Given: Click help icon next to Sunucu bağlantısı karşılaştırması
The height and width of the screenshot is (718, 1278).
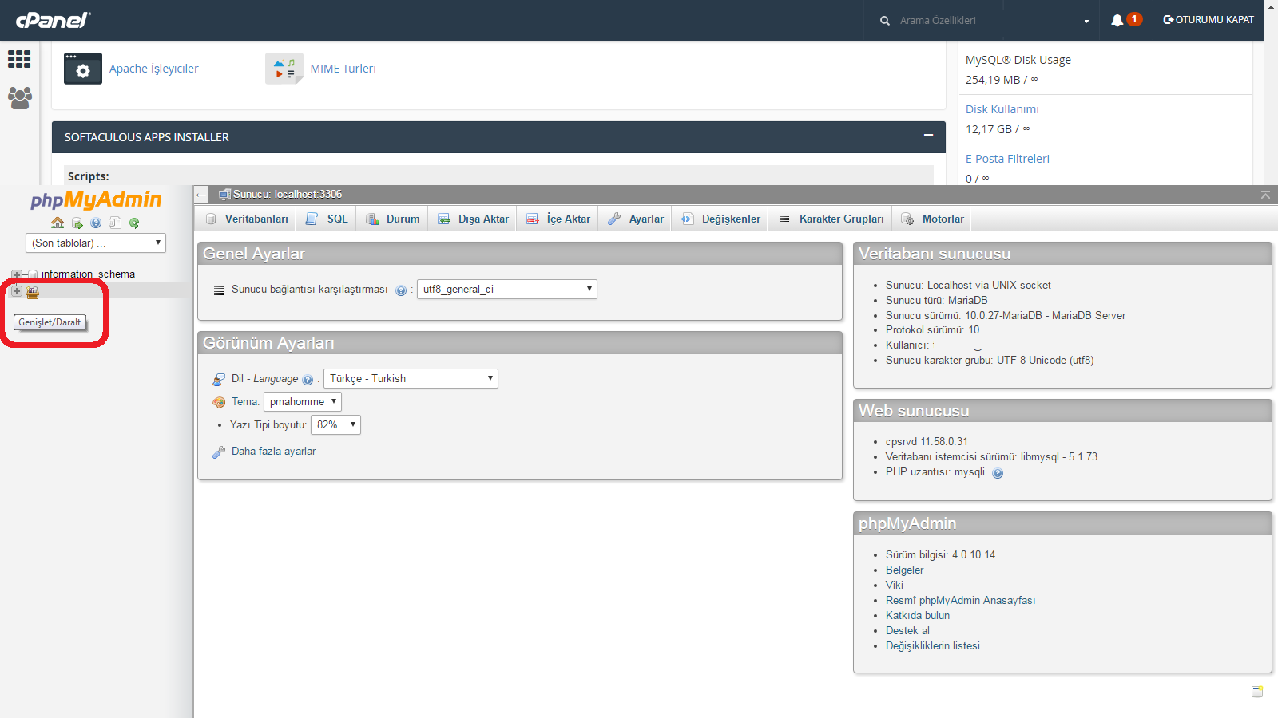Looking at the screenshot, I should [x=401, y=290].
